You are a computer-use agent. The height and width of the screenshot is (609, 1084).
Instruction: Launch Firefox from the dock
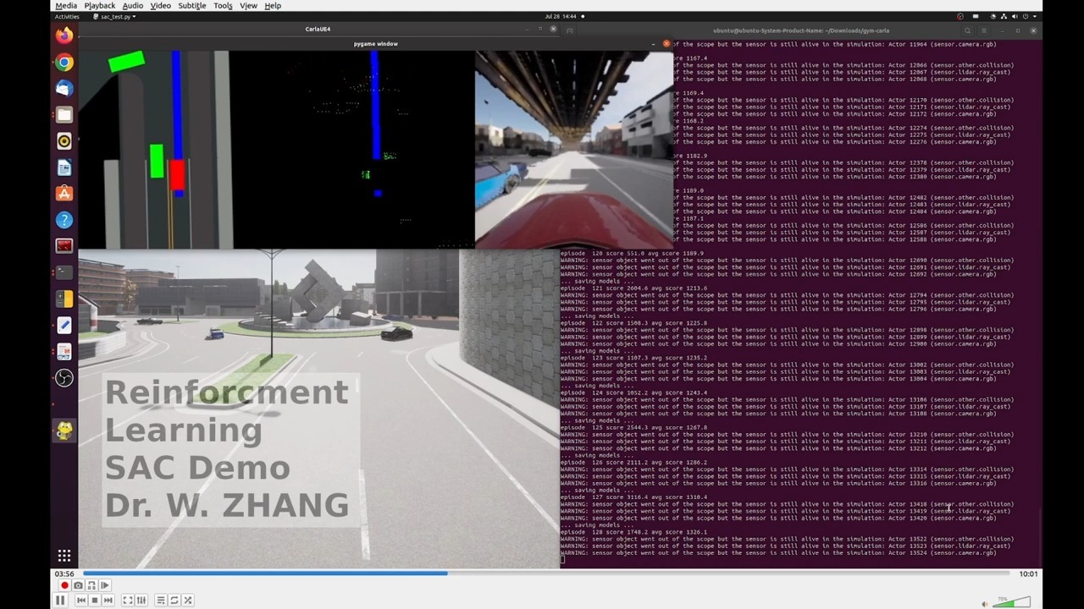click(64, 36)
